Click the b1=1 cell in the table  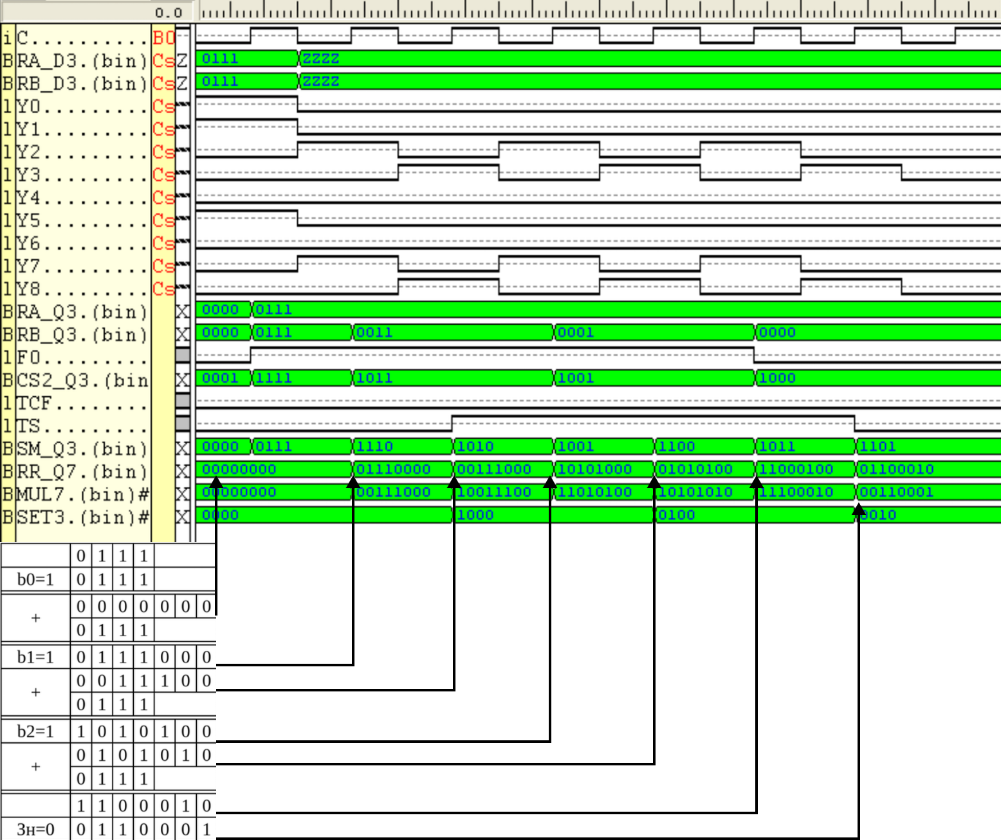pyautogui.click(x=35, y=657)
